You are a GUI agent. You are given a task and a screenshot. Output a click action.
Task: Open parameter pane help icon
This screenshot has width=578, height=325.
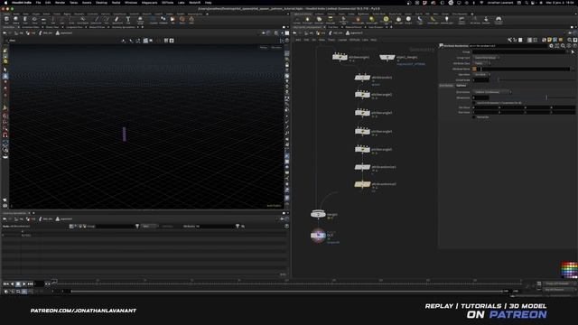click(x=574, y=46)
